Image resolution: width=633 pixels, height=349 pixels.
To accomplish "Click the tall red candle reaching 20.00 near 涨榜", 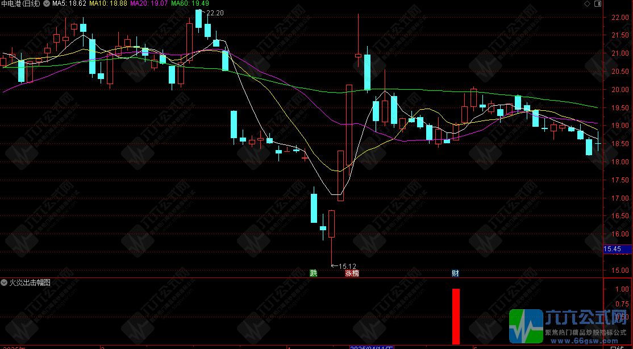I will 349,125.
